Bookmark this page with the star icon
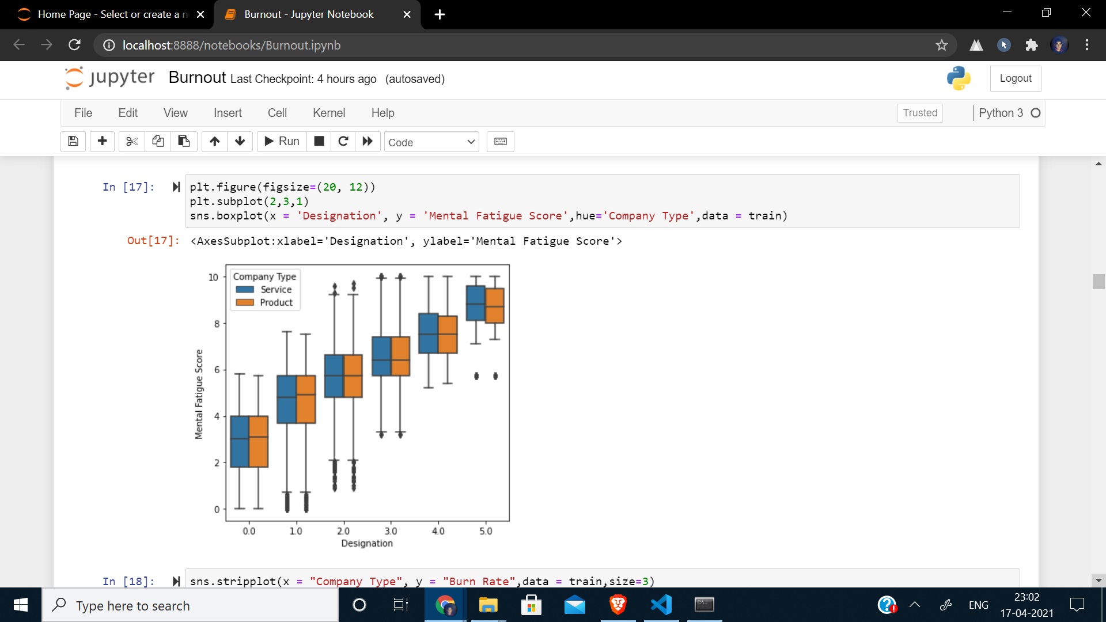This screenshot has height=622, width=1106. (941, 45)
